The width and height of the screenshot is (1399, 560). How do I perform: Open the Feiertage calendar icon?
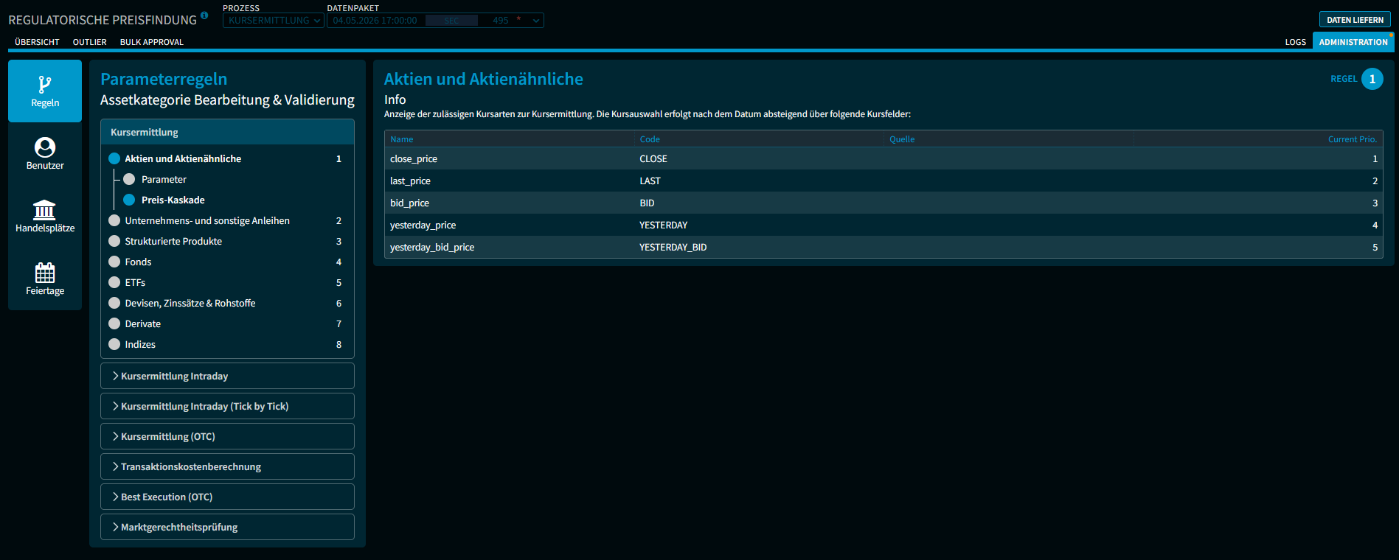pyautogui.click(x=45, y=273)
